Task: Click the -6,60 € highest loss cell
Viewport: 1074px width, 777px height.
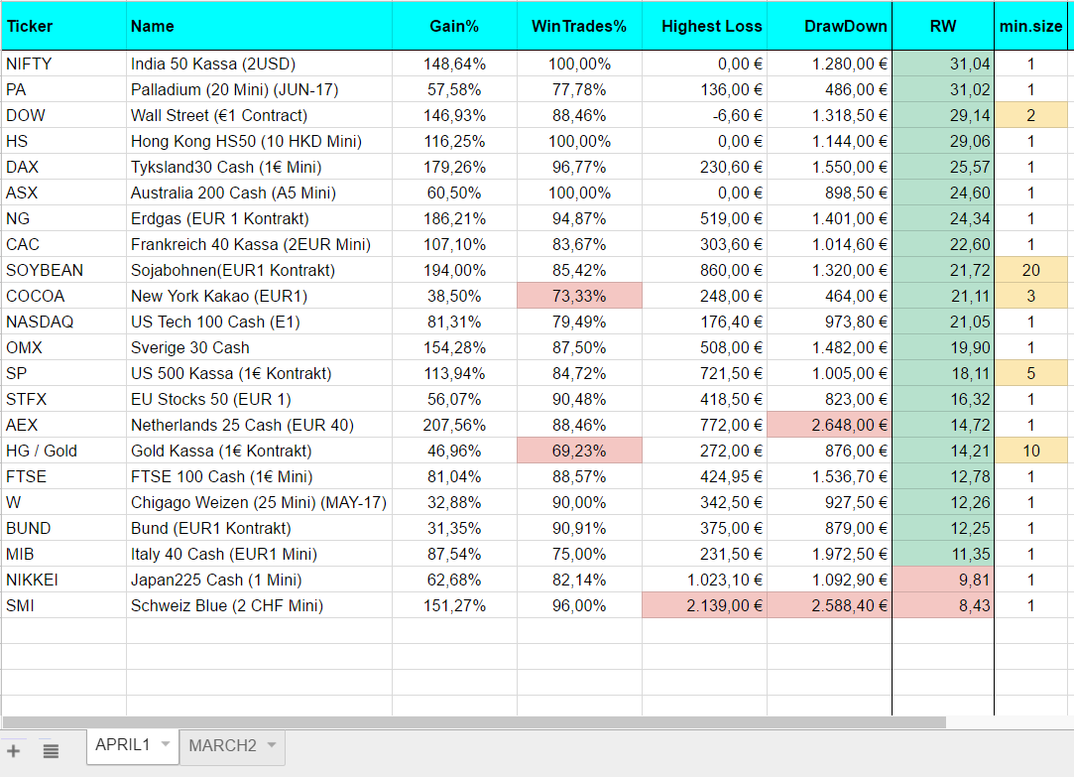Action: 704,115
